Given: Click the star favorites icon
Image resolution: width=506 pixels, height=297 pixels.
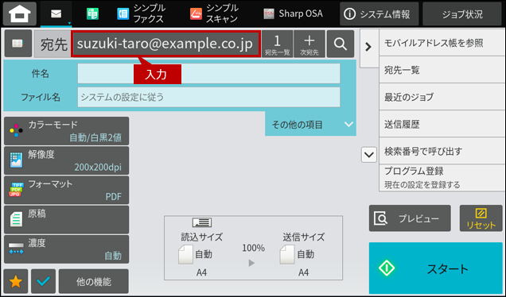Looking at the screenshot, I should point(16,282).
